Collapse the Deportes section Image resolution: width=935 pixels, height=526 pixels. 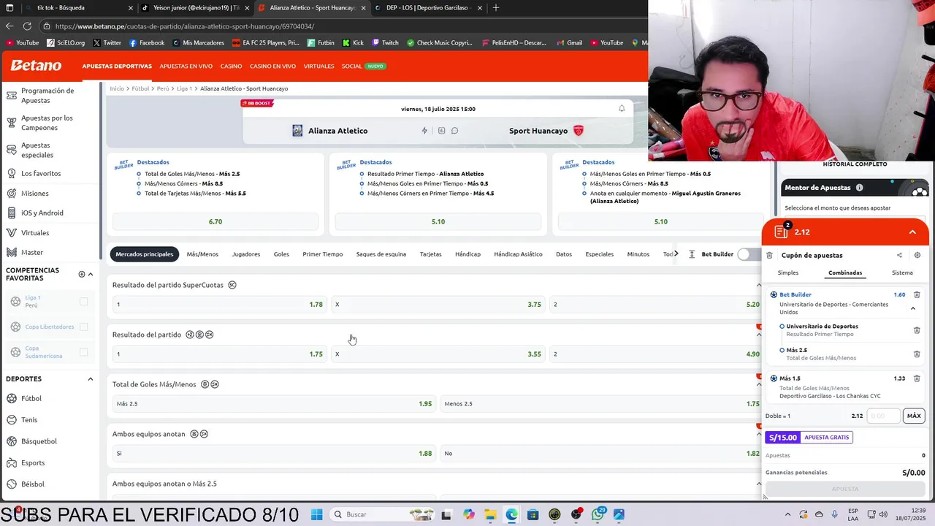91,379
